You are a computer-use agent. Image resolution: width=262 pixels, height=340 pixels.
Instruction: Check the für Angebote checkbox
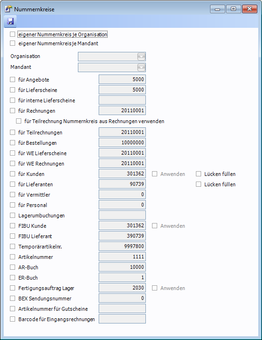click(x=13, y=79)
